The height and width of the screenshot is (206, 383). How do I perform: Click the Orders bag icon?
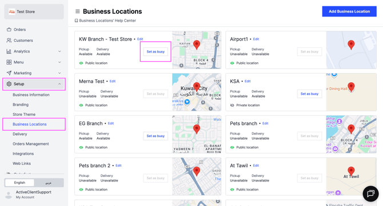tap(9, 30)
